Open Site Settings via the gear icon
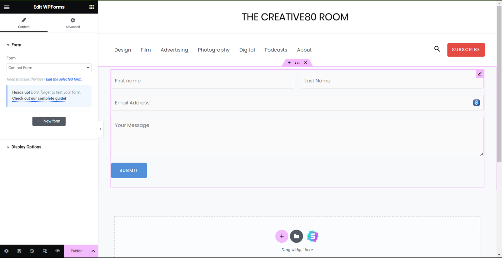502x258 pixels. point(6,251)
